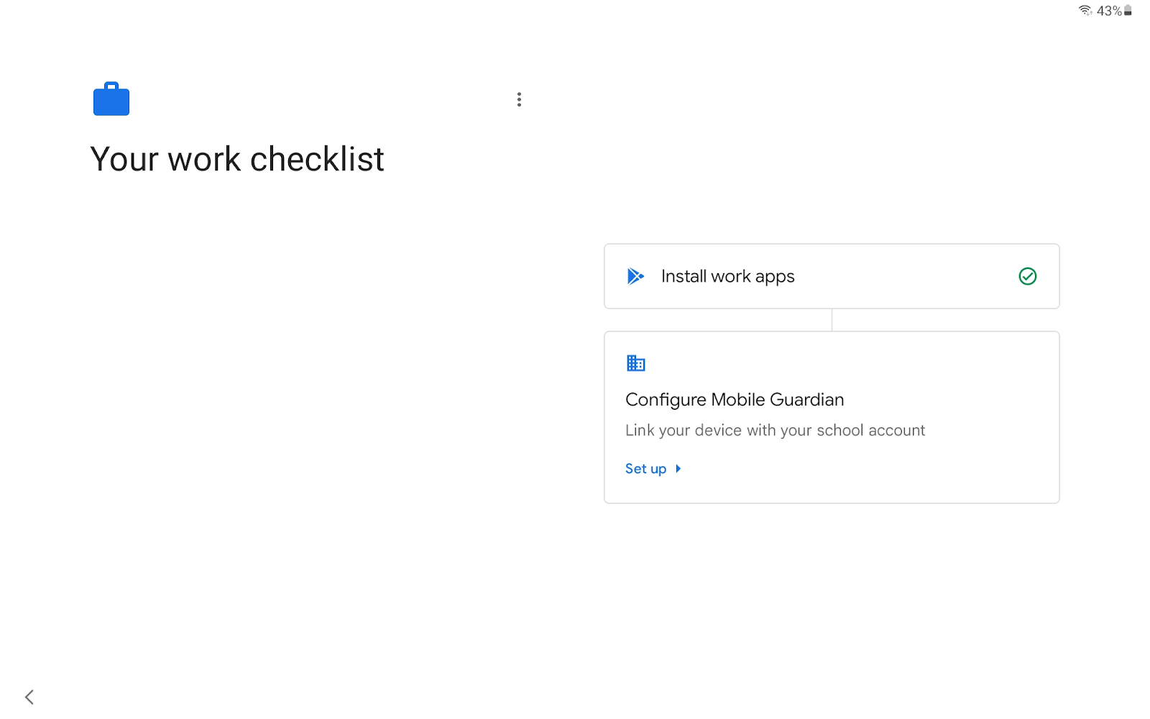Screen dimensions: 1150x719
Task: Click the blue building icon in Mobile Guardian card
Action: coord(635,363)
